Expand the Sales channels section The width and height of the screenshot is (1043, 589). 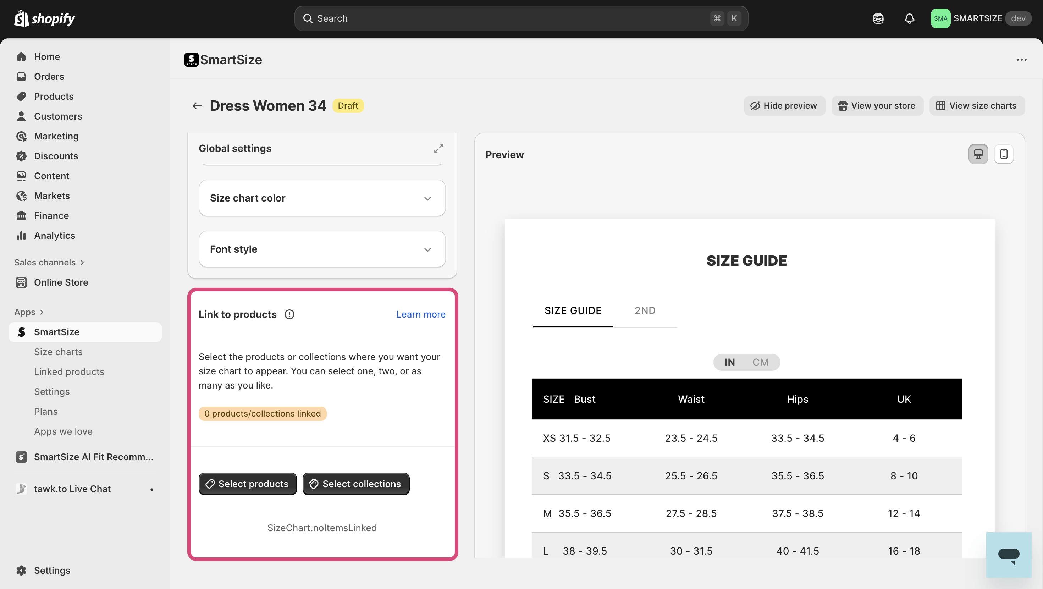coord(49,263)
